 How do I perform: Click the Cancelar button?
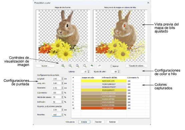98,122
